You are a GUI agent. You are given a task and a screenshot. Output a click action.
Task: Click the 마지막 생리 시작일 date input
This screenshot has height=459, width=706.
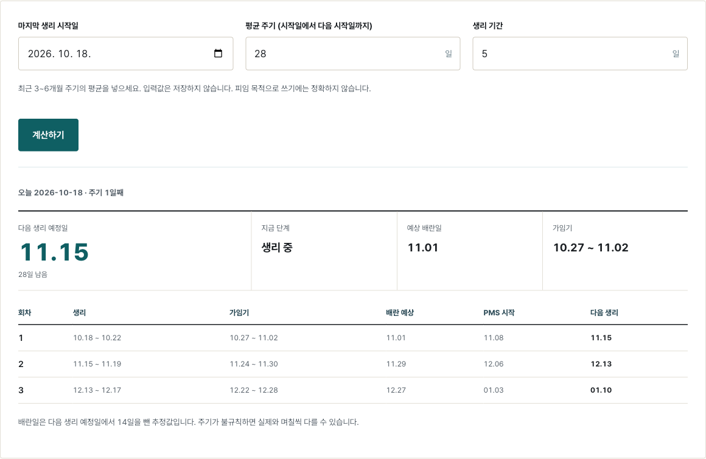tap(125, 54)
